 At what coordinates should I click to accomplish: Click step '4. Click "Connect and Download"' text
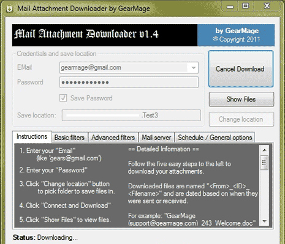point(65,205)
